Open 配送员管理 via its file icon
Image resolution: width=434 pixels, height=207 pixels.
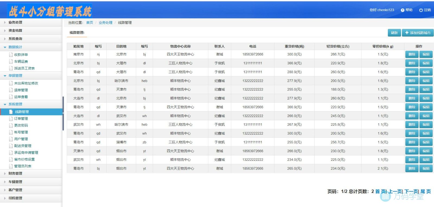pos(11,146)
